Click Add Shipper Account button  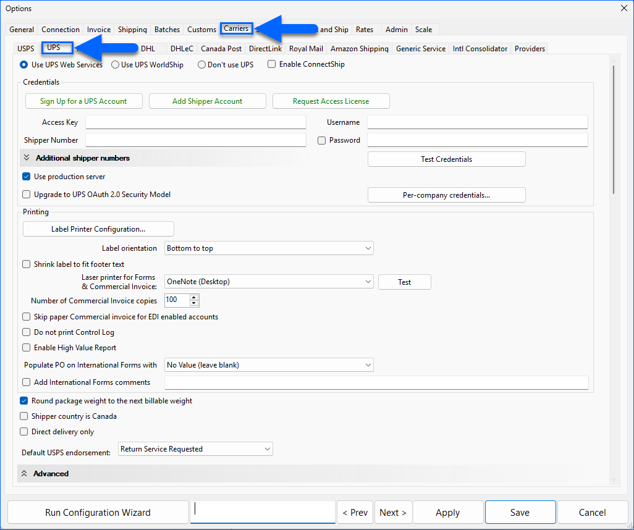(208, 101)
